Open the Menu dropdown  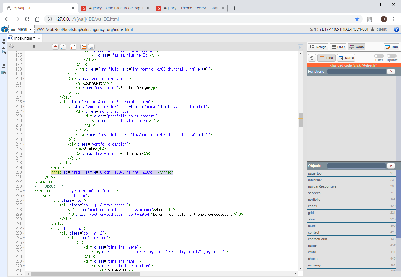coord(21,29)
